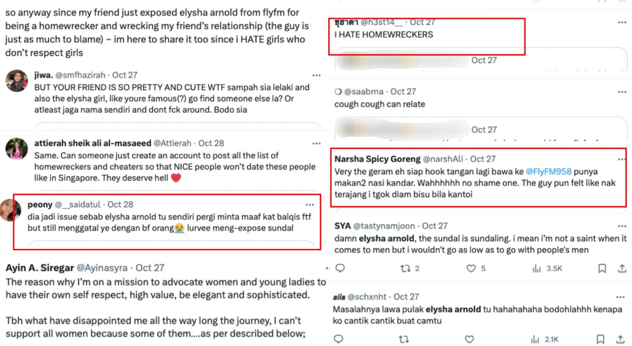Share alia's tweet via share icon
Screen dimensions: 632x346
620,340
